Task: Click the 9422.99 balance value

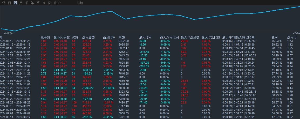Action: pos(124,41)
